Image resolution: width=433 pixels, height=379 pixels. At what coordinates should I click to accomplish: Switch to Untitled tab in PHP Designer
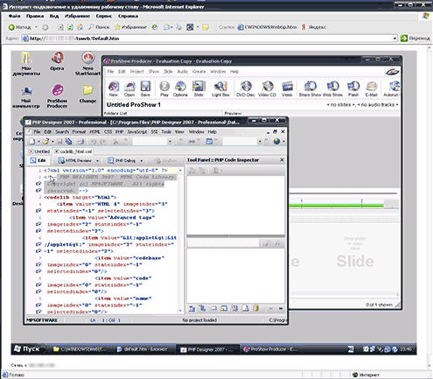(x=39, y=151)
